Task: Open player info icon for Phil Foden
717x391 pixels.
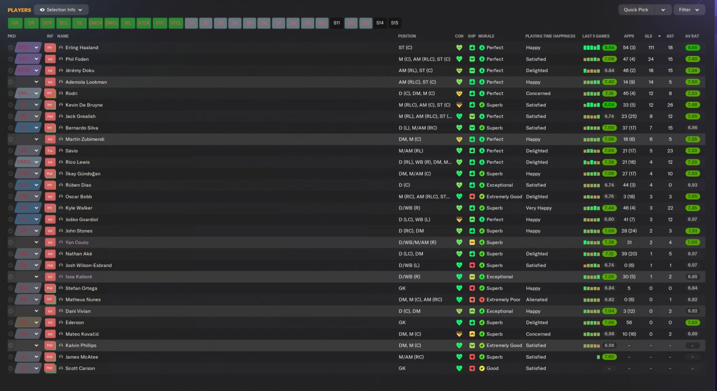Action: pos(61,59)
